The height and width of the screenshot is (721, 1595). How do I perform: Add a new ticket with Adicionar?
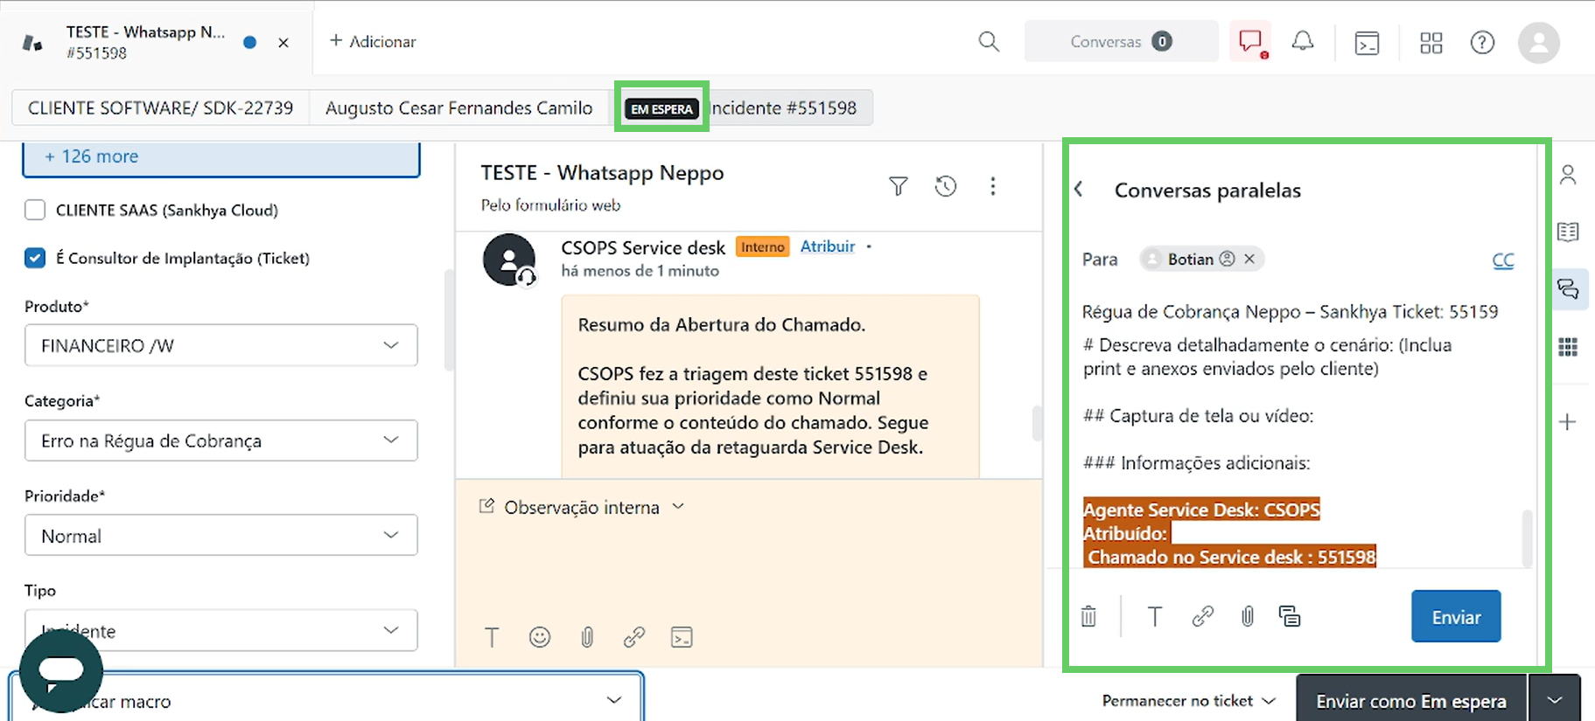[x=373, y=41]
